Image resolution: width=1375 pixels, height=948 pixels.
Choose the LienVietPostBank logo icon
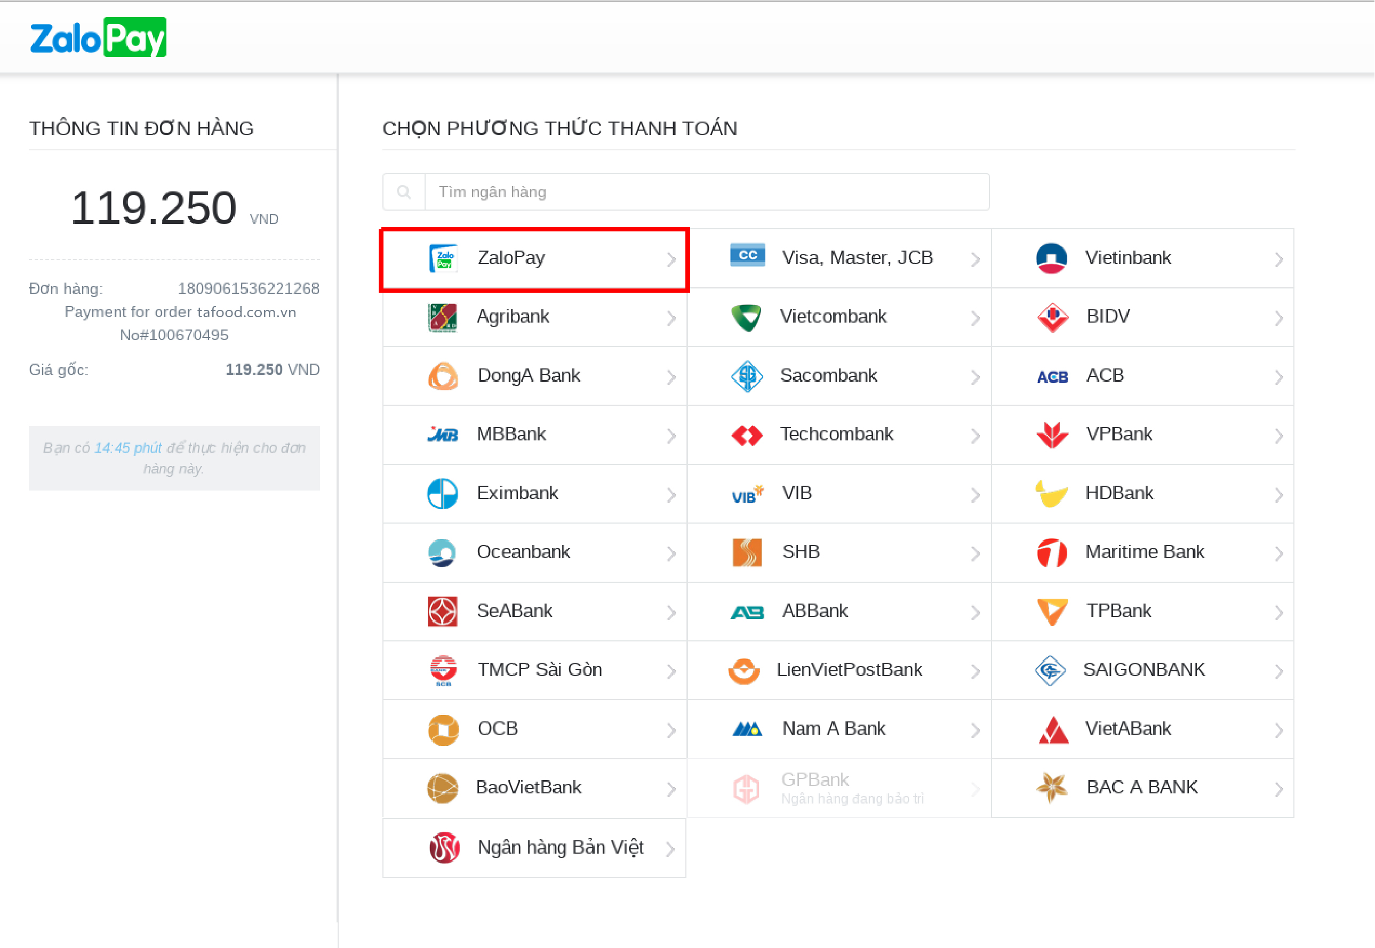click(x=745, y=671)
